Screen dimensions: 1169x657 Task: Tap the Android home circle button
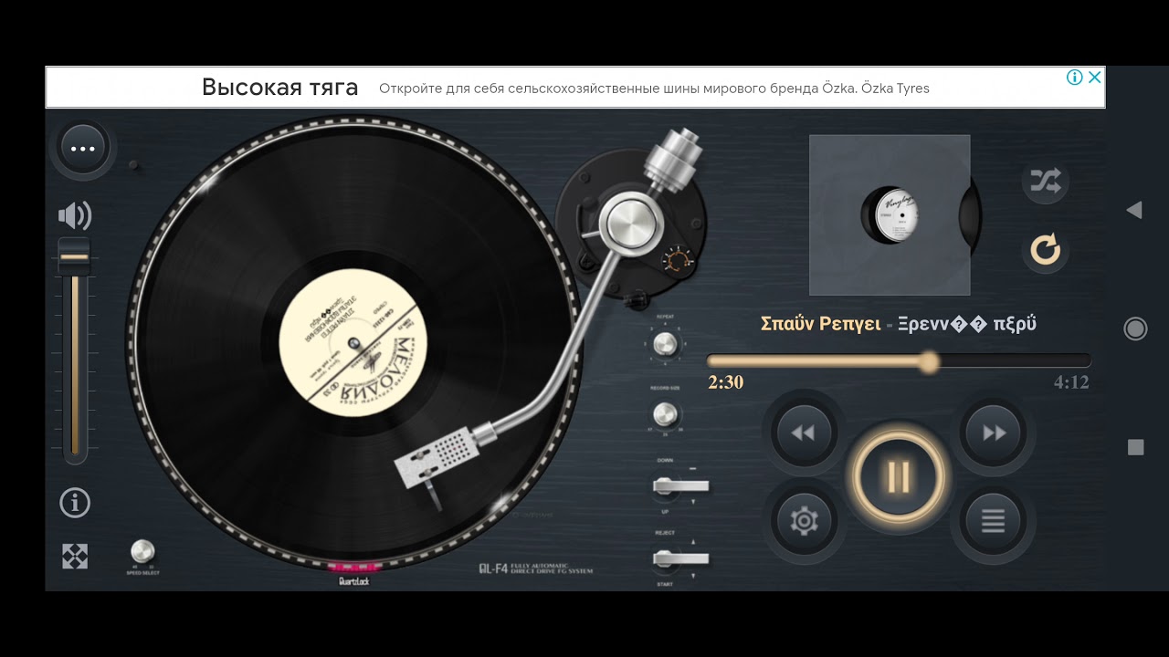1135,328
